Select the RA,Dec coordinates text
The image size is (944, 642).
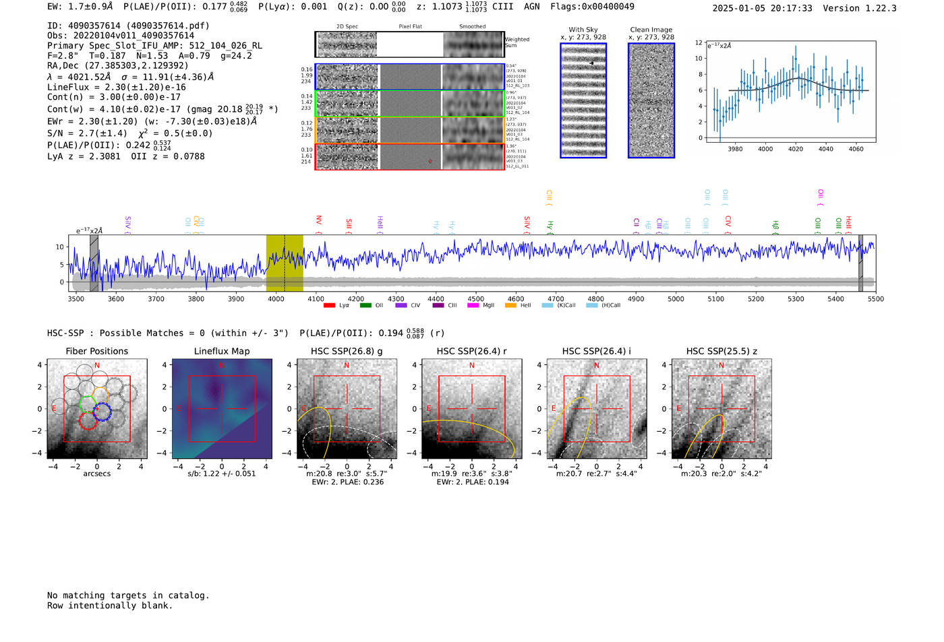click(118, 65)
